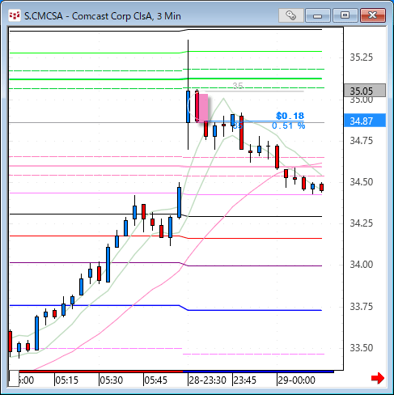Click the link chain icon button

point(290,15)
